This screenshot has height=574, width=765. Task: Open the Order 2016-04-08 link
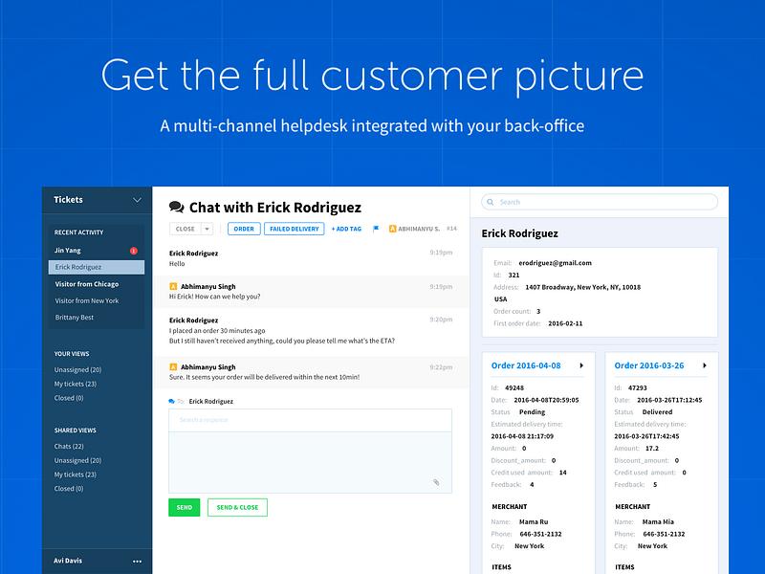click(x=526, y=365)
